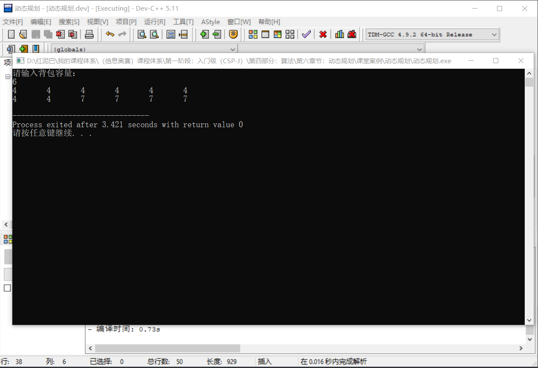Click the orange Project options icon

[x=233, y=35]
